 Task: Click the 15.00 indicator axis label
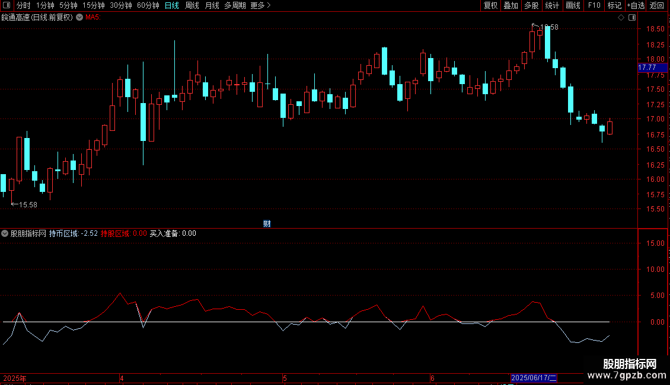coord(655,243)
